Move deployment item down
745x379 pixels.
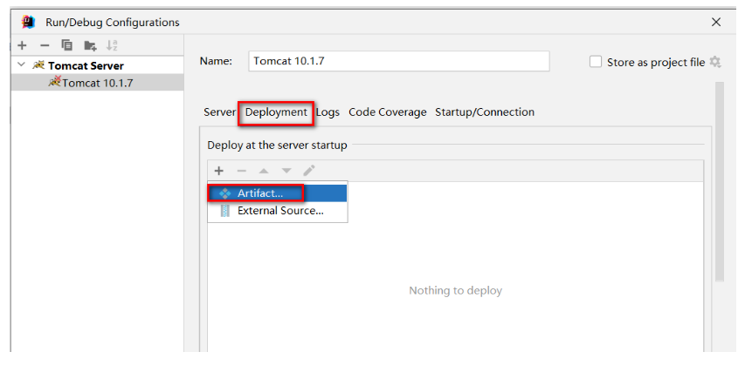pyautogui.click(x=286, y=171)
